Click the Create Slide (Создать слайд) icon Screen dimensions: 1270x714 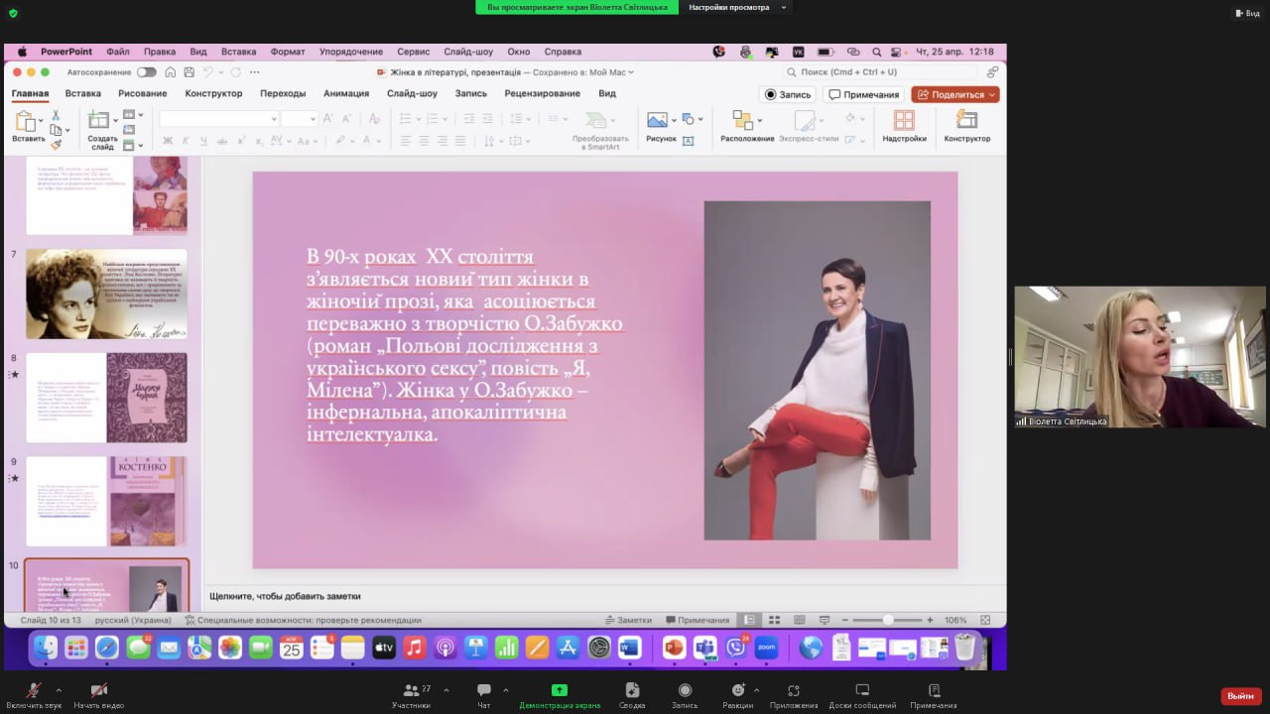[99, 121]
